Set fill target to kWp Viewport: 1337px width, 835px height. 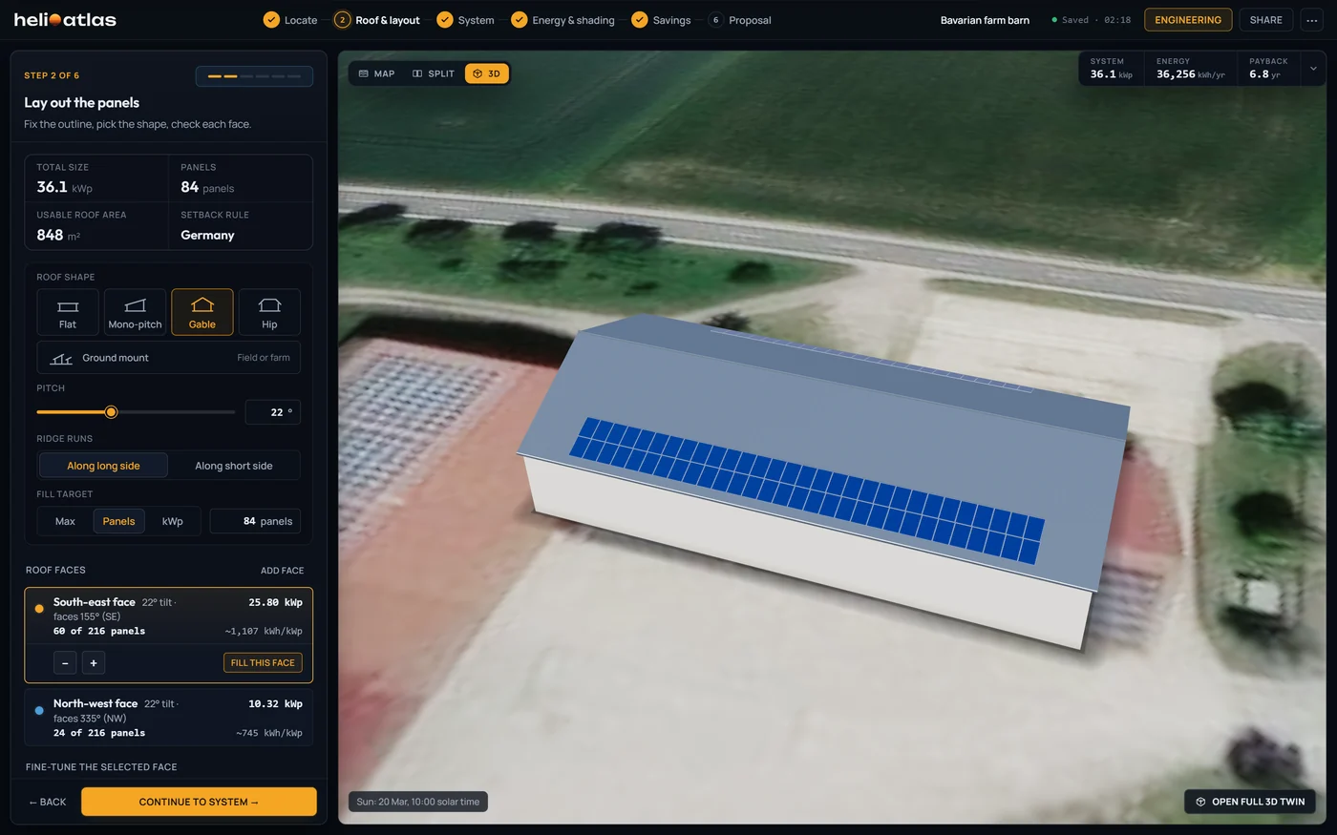[173, 521]
